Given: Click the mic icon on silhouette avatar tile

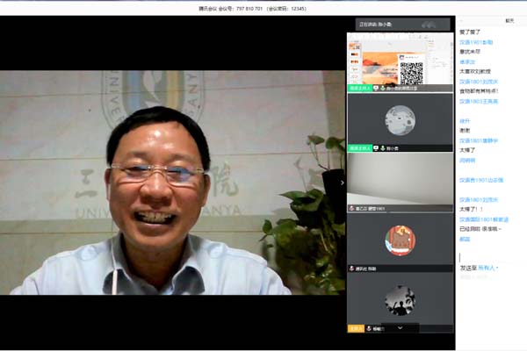Looking at the screenshot, I should click(x=370, y=328).
